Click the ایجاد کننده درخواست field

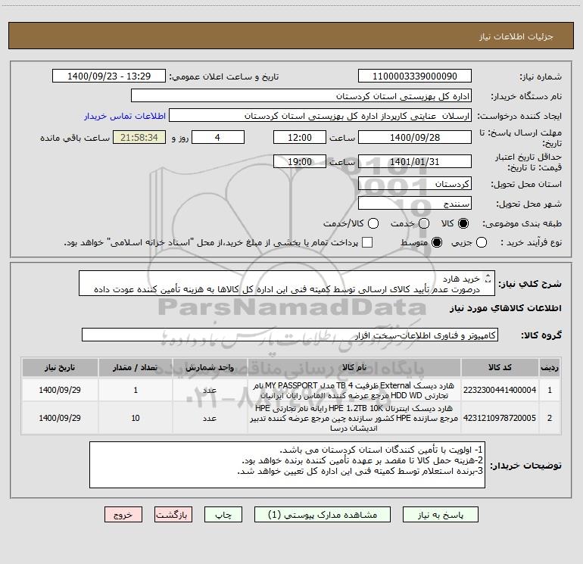click(320, 116)
